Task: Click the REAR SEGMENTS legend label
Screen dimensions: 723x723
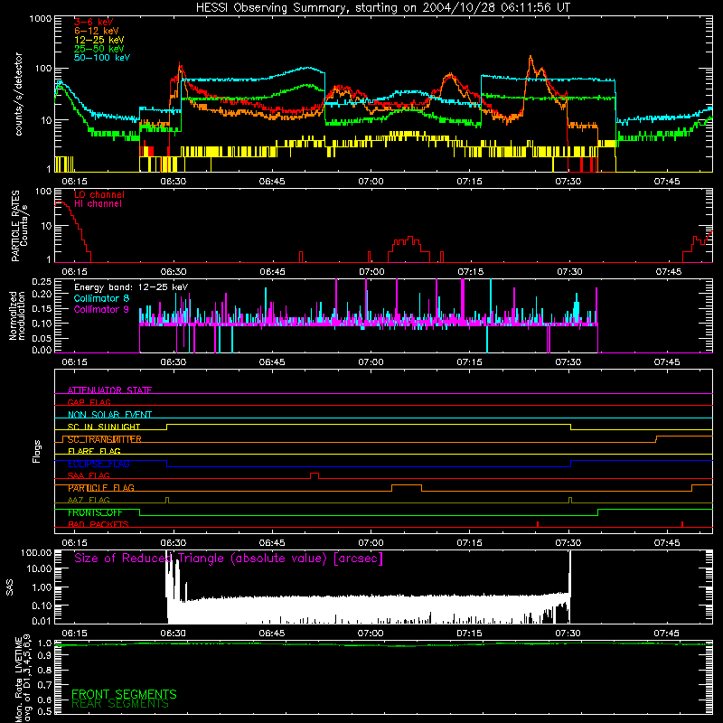Action: (x=120, y=704)
